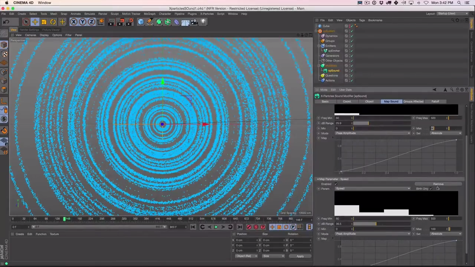475x267 pixels.
Task: Open the upper Set Absolute dropdown
Action: (446, 133)
